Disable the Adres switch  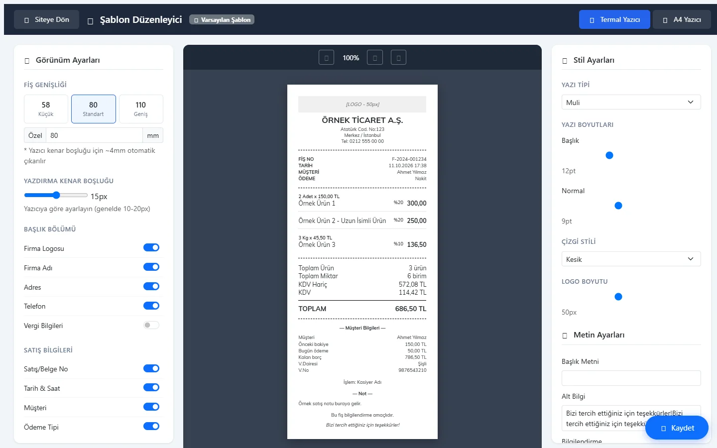click(x=151, y=287)
